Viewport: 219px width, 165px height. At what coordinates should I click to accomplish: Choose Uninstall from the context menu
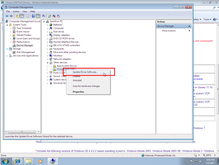point(89,80)
